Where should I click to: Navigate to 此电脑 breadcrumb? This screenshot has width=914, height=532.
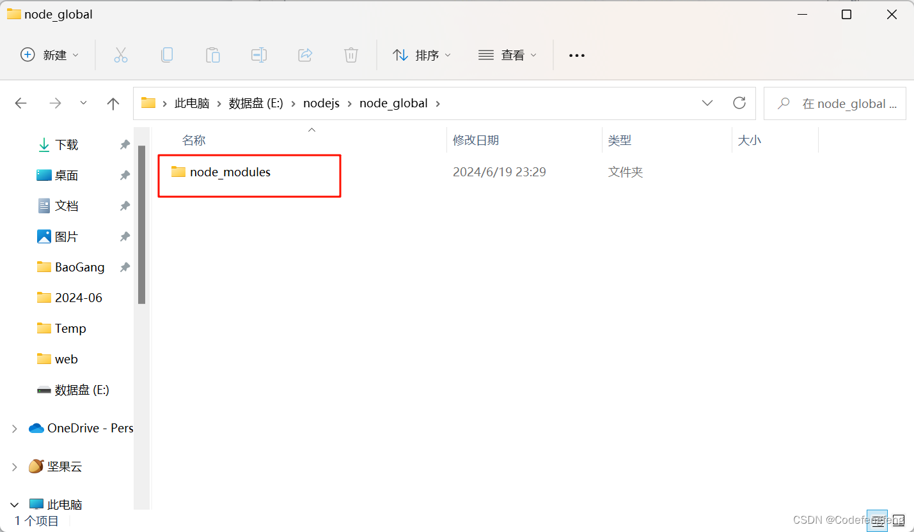(x=192, y=103)
